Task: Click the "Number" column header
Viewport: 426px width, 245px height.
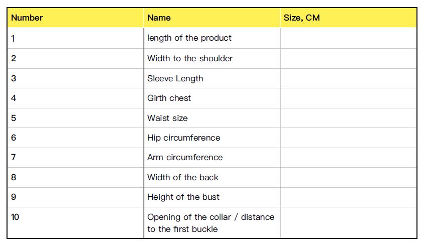Action: [27, 18]
